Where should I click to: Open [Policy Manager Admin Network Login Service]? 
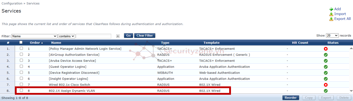[85, 49]
